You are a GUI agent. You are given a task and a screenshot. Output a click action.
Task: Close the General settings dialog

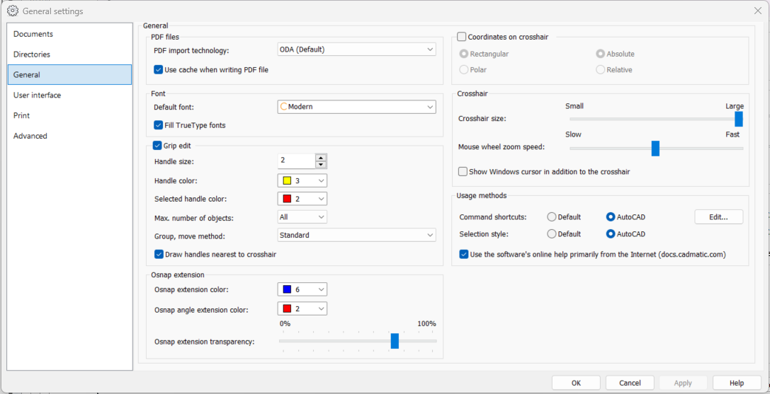click(x=757, y=11)
